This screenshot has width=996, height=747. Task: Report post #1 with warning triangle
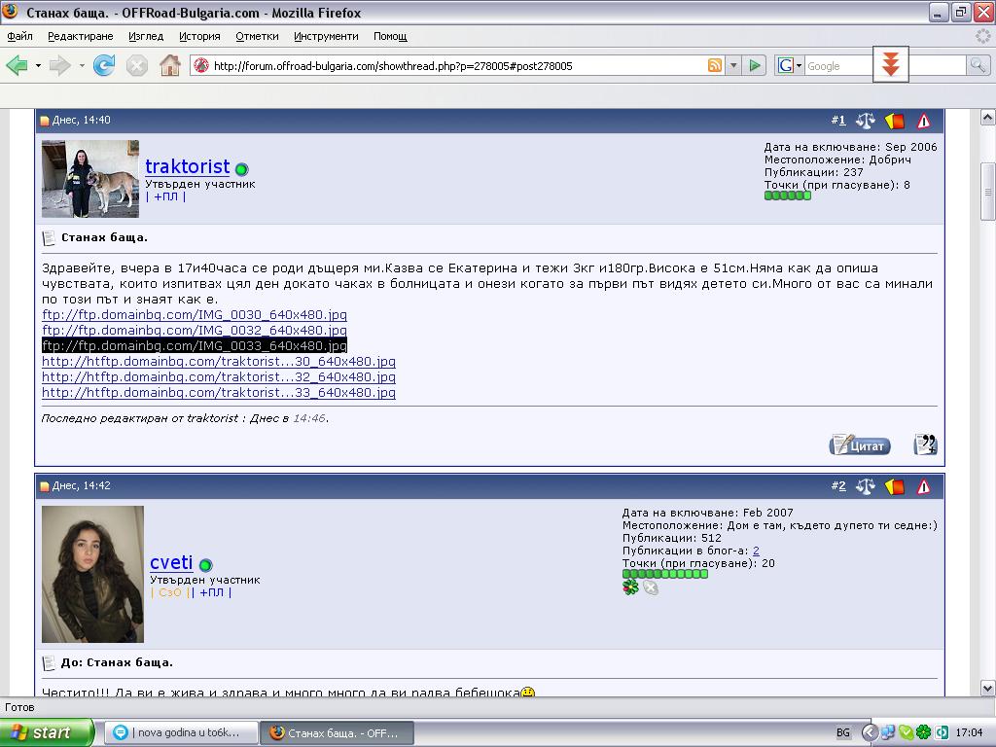click(924, 120)
